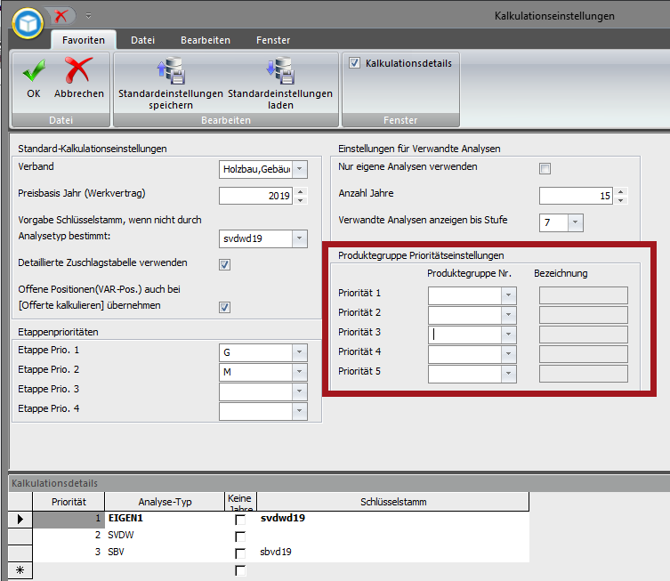Select the SBV analysis type cell
670x581 pixels.
[x=165, y=552]
